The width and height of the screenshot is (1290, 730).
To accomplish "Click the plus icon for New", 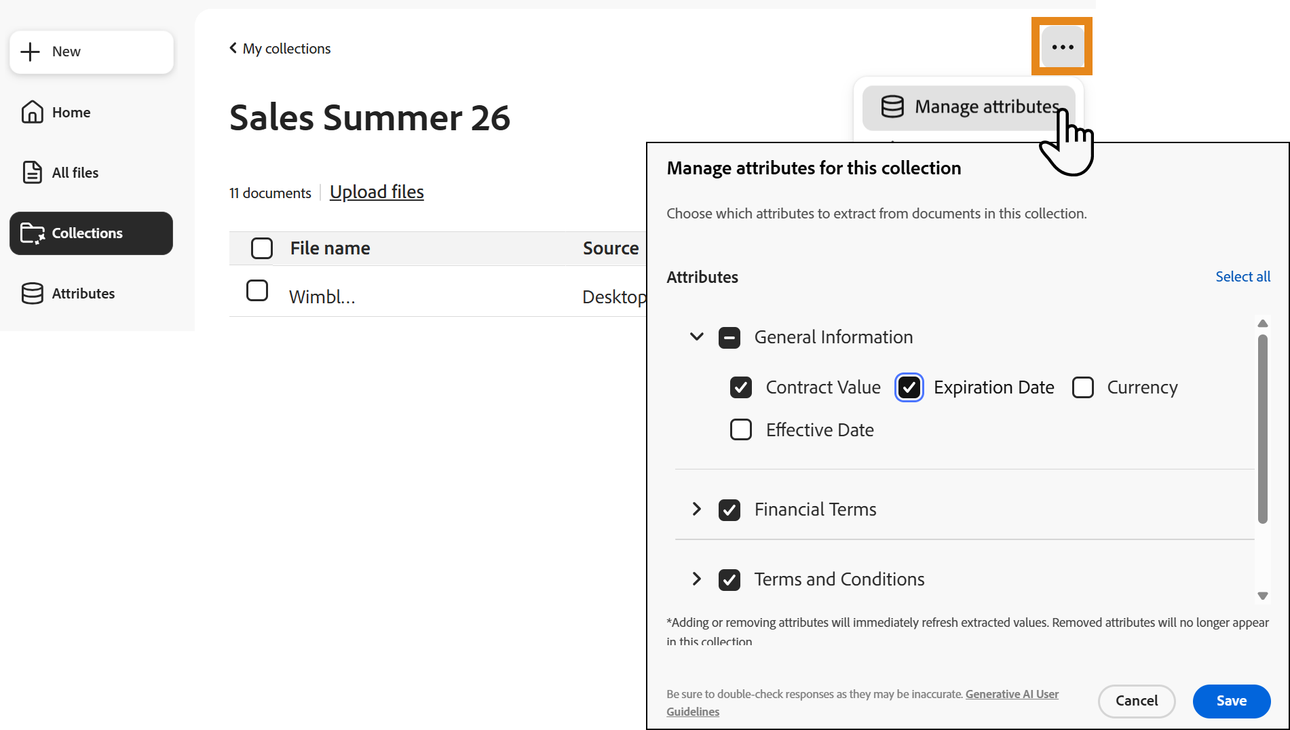I will 31,52.
